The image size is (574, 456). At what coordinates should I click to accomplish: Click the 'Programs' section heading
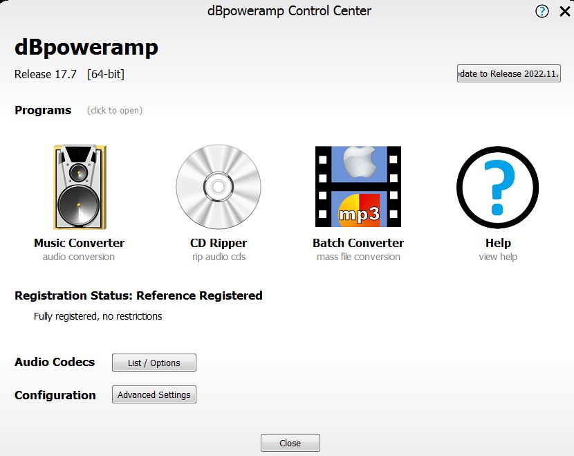point(43,110)
